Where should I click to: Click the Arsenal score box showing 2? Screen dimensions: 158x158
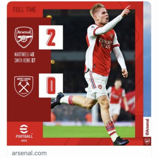click(x=51, y=37)
